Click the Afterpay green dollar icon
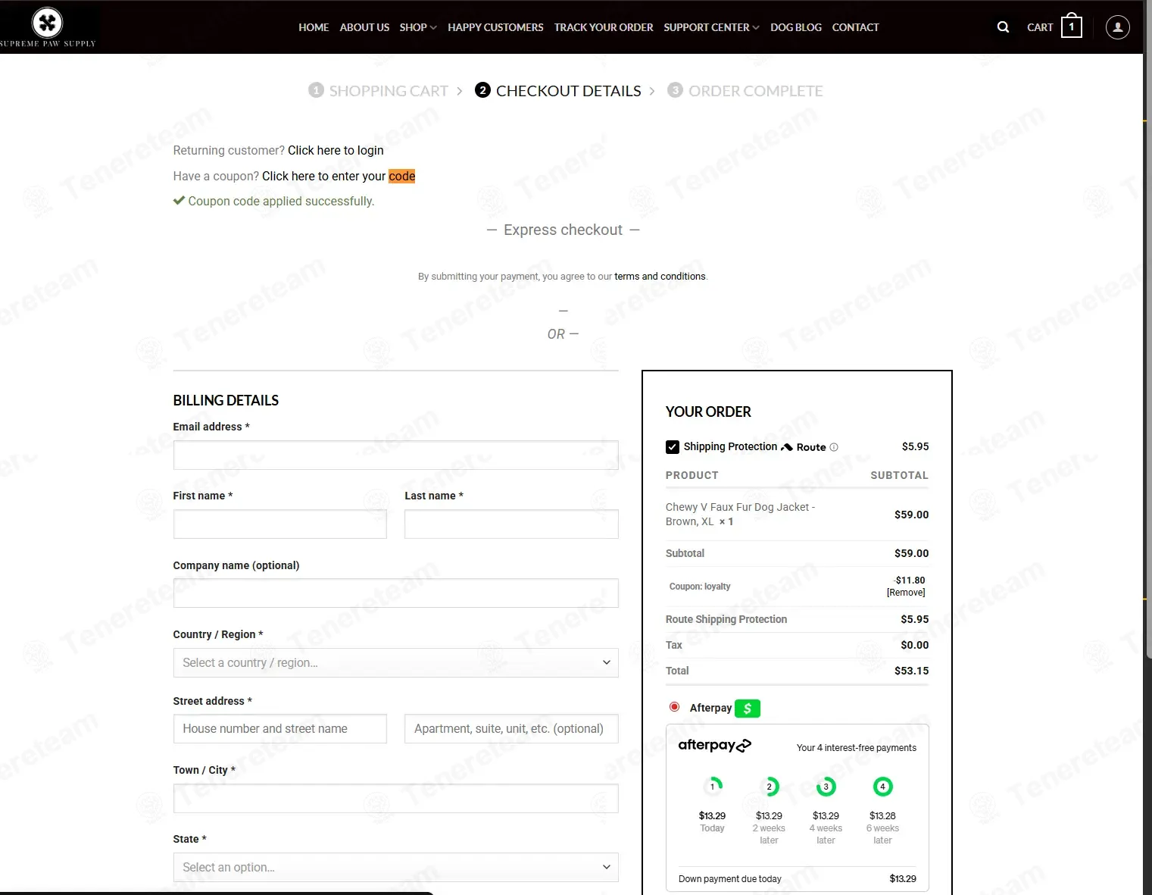 [x=748, y=708]
